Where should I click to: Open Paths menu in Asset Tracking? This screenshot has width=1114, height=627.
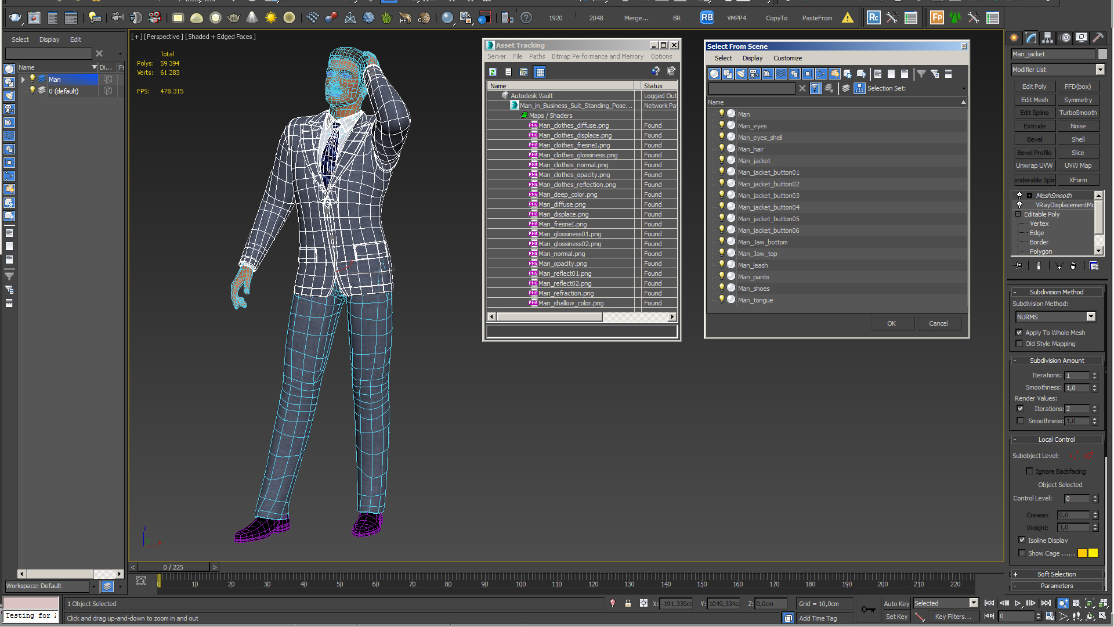click(537, 56)
